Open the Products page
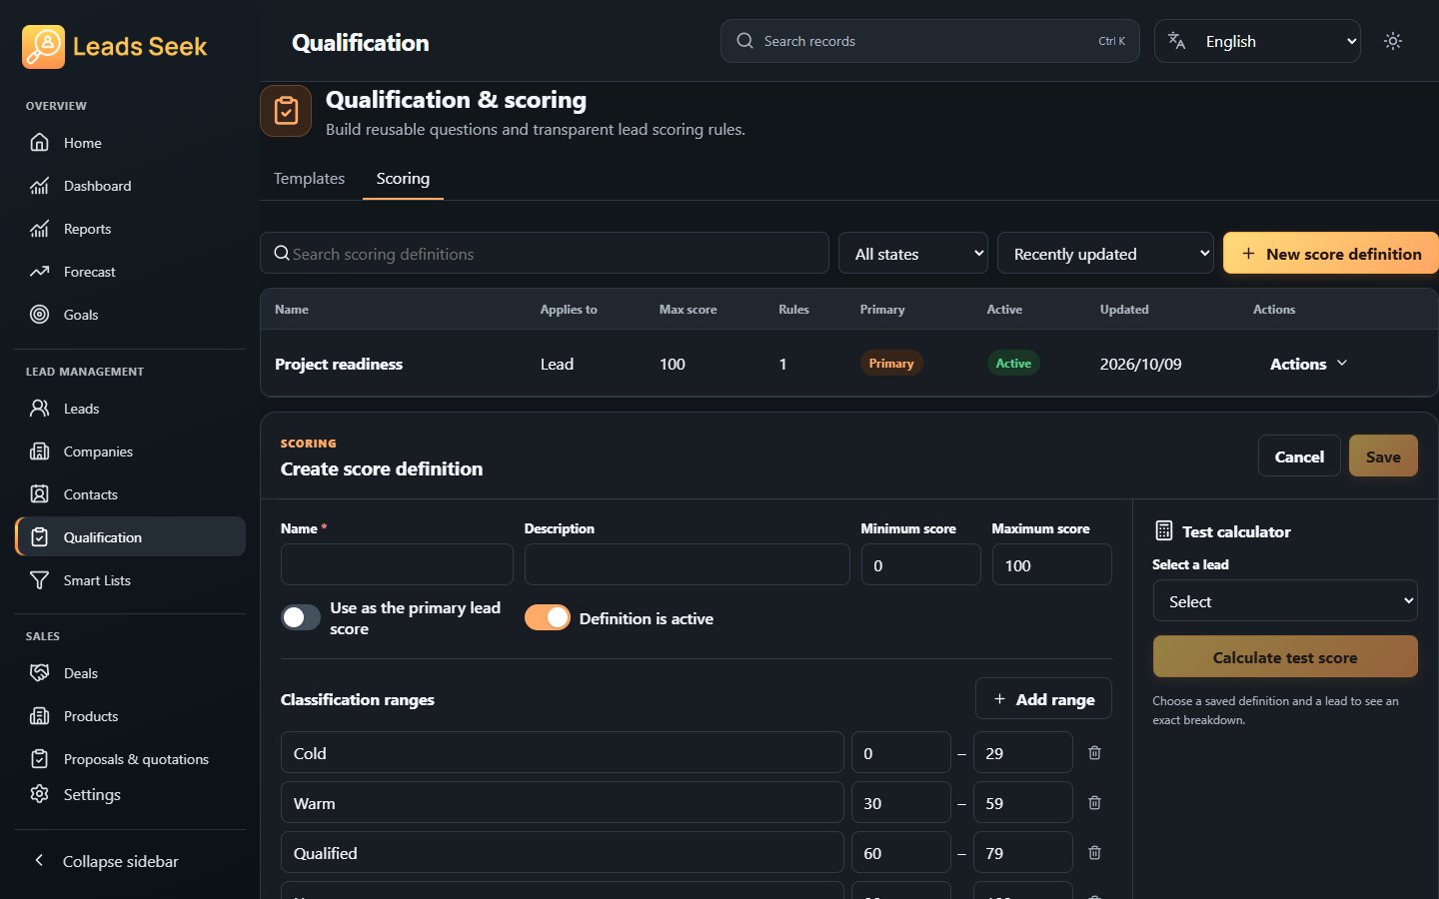The width and height of the screenshot is (1439, 899). [130, 716]
